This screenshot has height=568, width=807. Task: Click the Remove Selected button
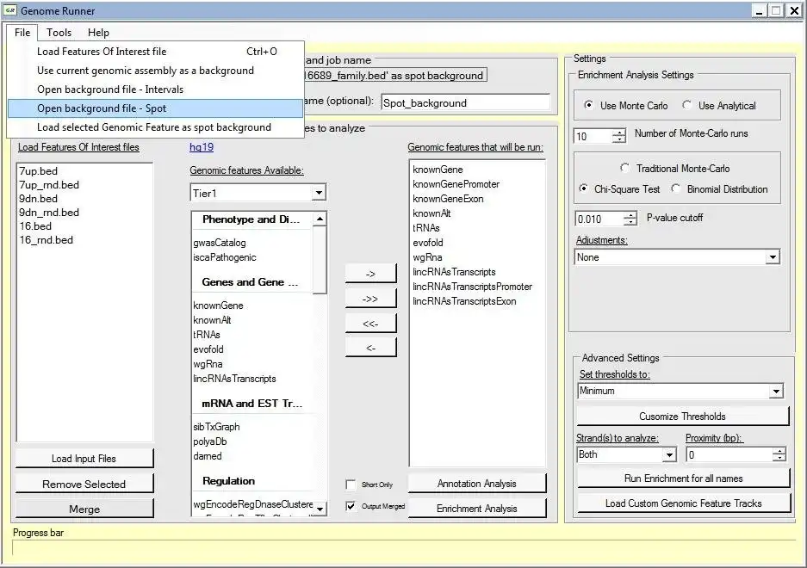[84, 484]
